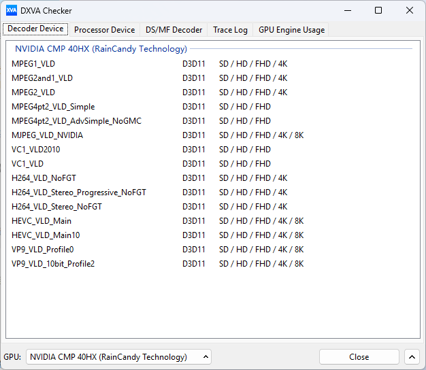Select the Trace Log tab
426x370 pixels.
(x=230, y=30)
